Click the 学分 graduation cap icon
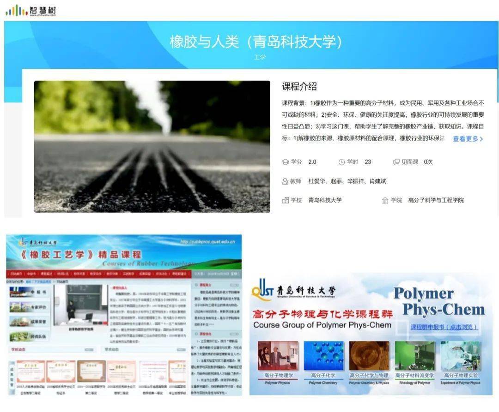The image size is (499, 412). coord(286,162)
